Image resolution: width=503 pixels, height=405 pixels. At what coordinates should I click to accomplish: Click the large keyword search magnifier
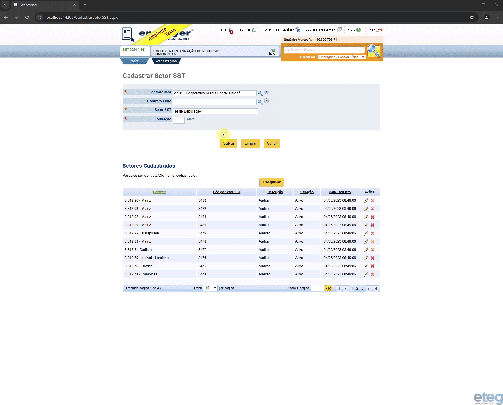tap(374, 51)
